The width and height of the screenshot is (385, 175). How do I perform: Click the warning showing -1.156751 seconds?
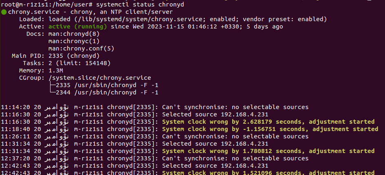pyautogui.click(x=270, y=129)
